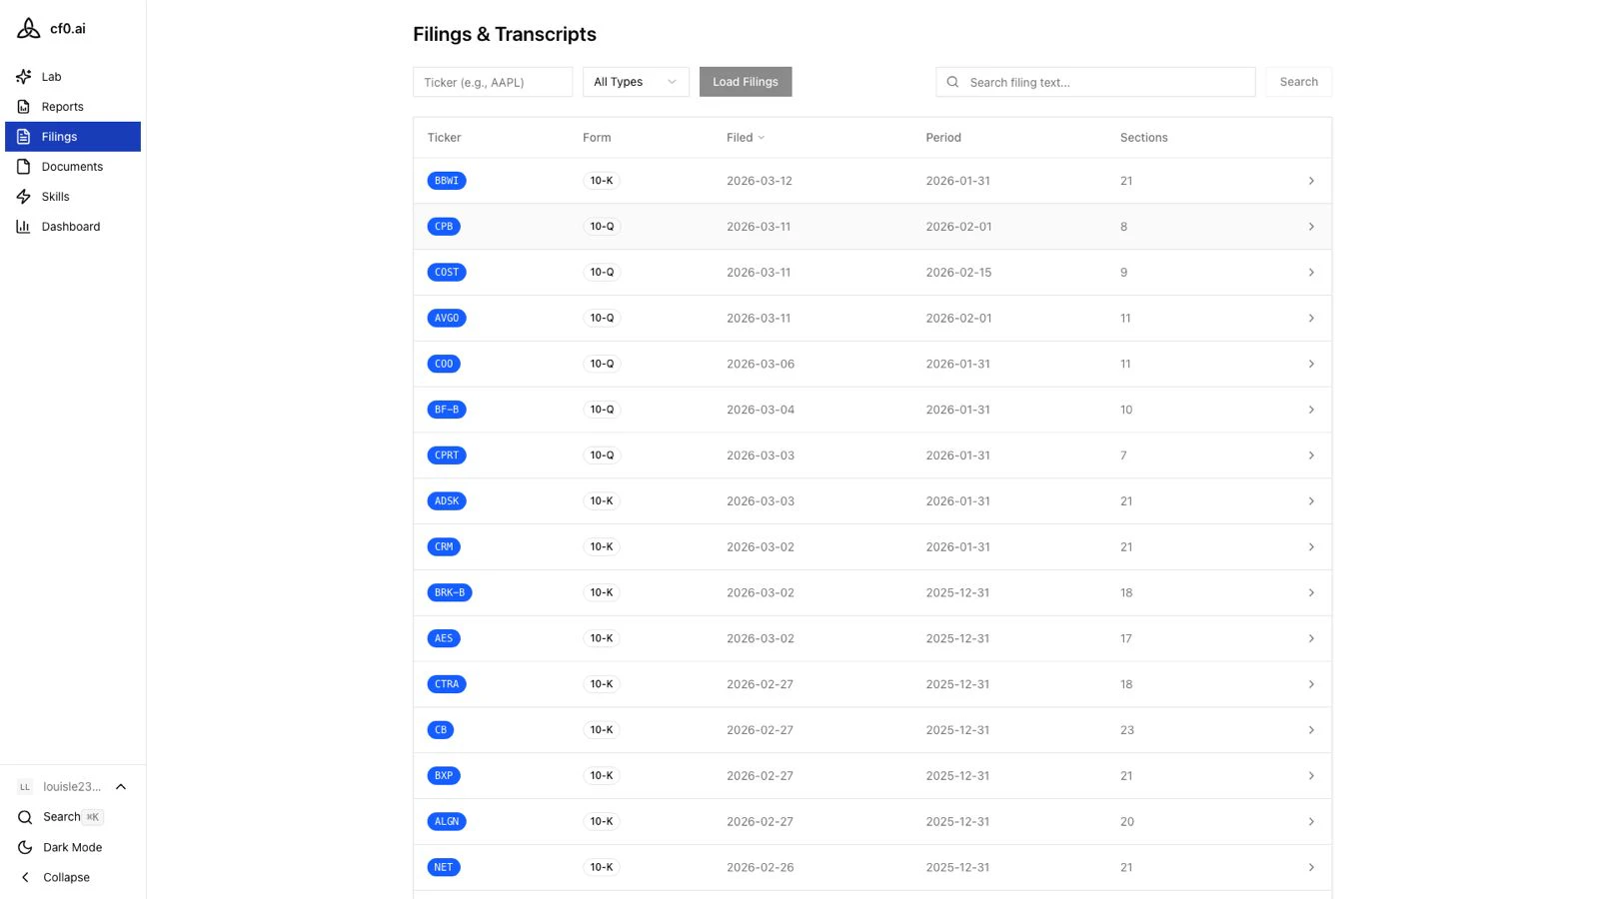Viewport: 1599px width, 899px height.
Task: Click the LL user avatar
Action: click(25, 787)
